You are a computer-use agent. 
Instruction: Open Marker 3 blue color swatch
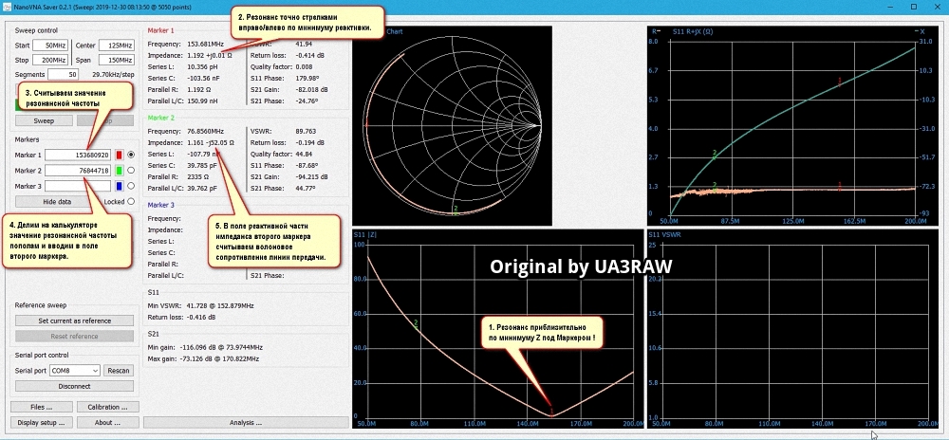(x=120, y=186)
